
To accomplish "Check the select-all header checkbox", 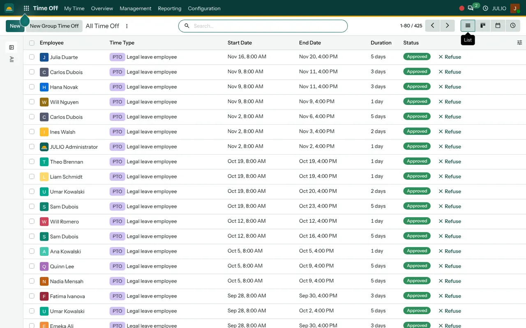I will pyautogui.click(x=32, y=43).
